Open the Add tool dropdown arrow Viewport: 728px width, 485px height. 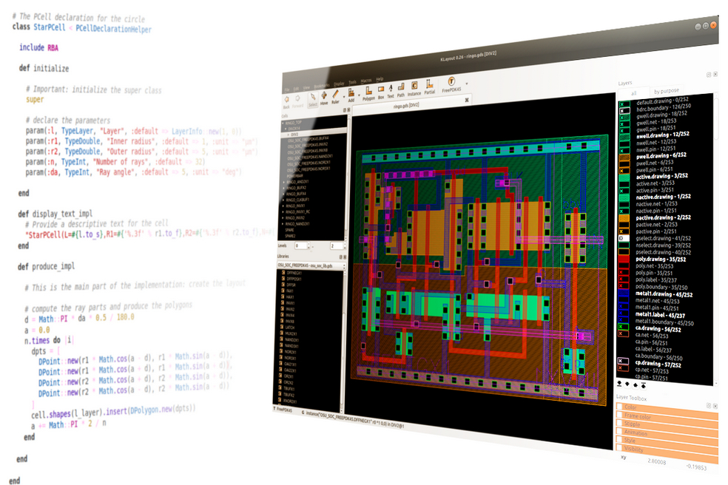pyautogui.click(x=360, y=95)
